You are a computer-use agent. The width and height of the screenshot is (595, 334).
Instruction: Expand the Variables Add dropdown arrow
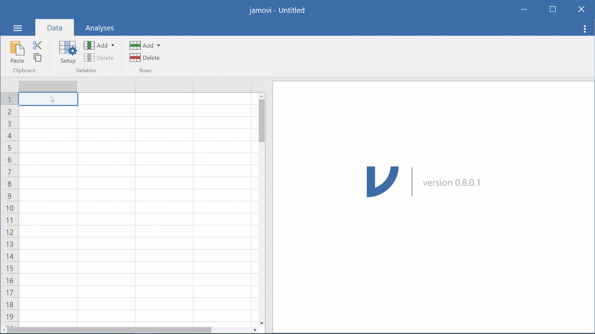pyautogui.click(x=112, y=45)
